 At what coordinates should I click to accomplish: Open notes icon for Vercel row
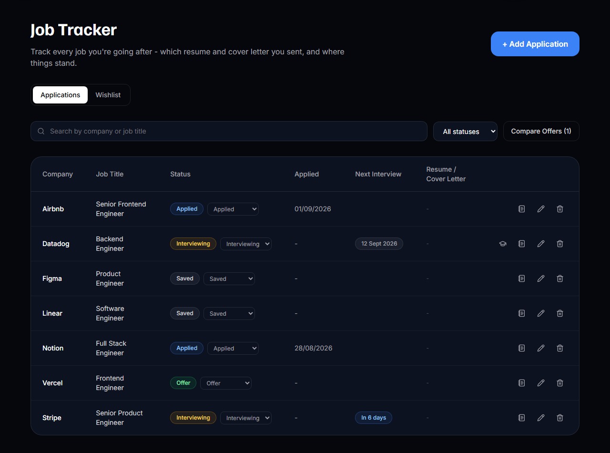click(x=522, y=383)
